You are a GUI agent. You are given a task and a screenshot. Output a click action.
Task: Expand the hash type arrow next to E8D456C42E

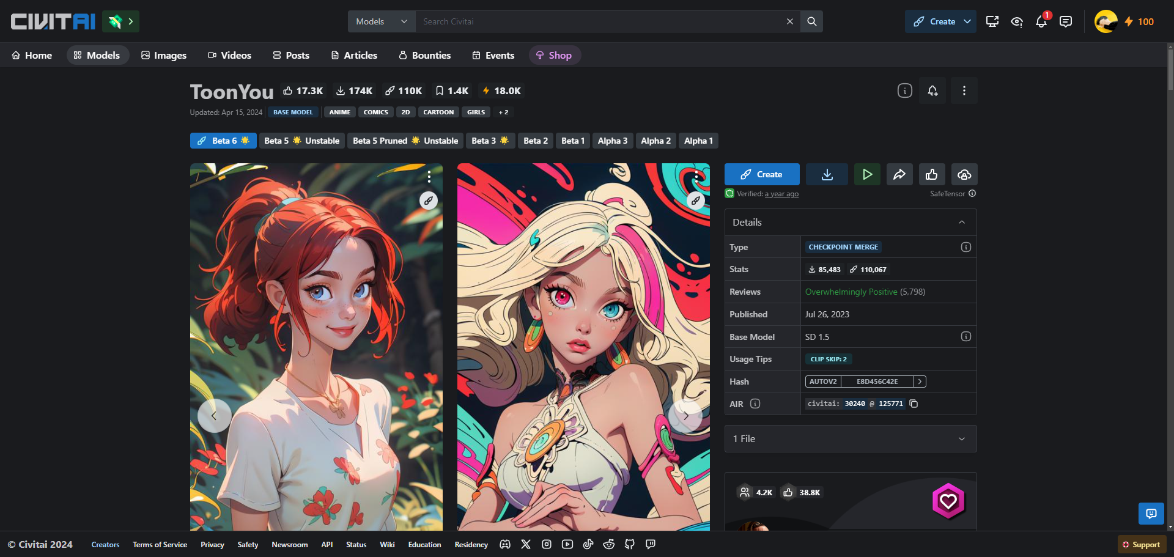[920, 382]
